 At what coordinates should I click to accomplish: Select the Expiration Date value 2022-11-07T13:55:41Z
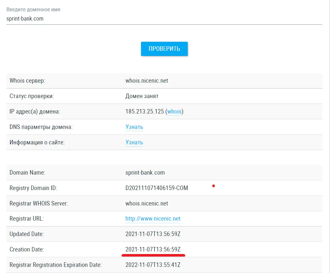tap(153, 265)
